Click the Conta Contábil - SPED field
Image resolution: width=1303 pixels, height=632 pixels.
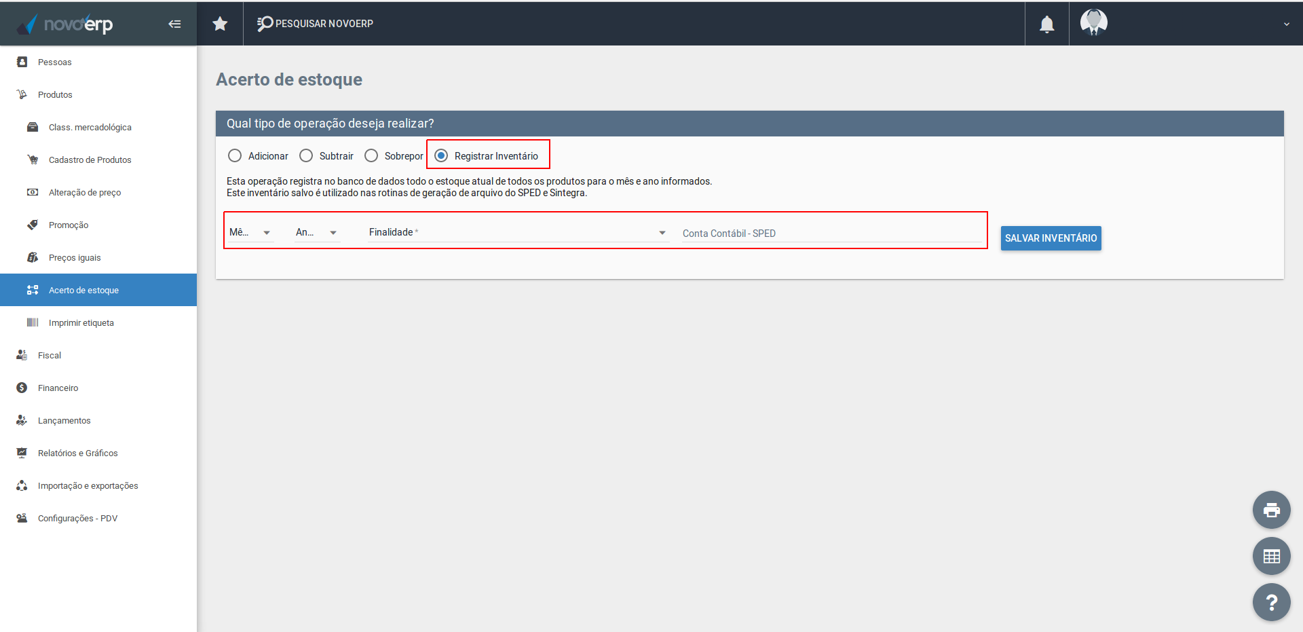click(x=831, y=234)
